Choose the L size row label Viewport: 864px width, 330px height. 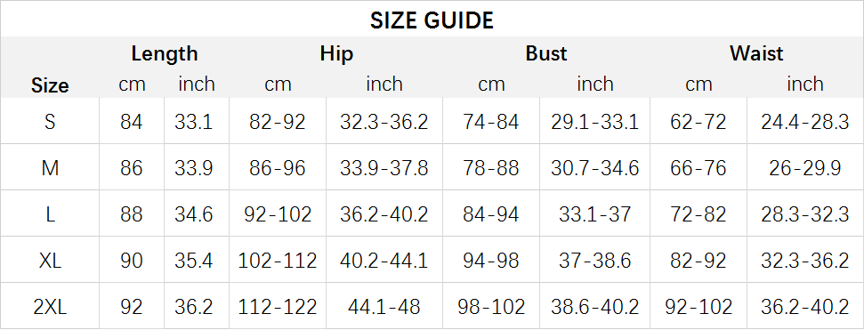click(x=50, y=213)
